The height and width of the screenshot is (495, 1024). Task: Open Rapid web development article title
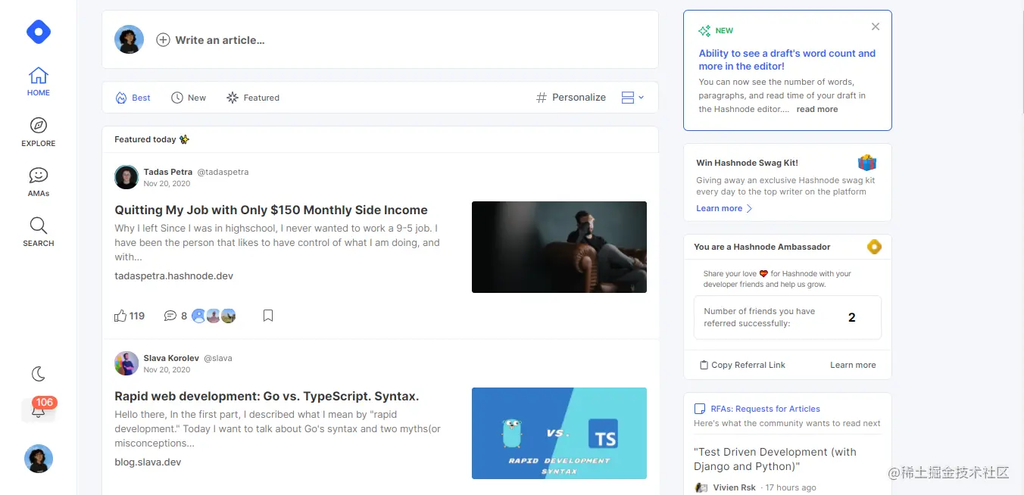pyautogui.click(x=267, y=396)
